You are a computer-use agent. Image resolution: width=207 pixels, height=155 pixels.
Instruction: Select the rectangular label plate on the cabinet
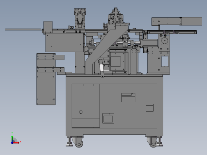[128, 97]
